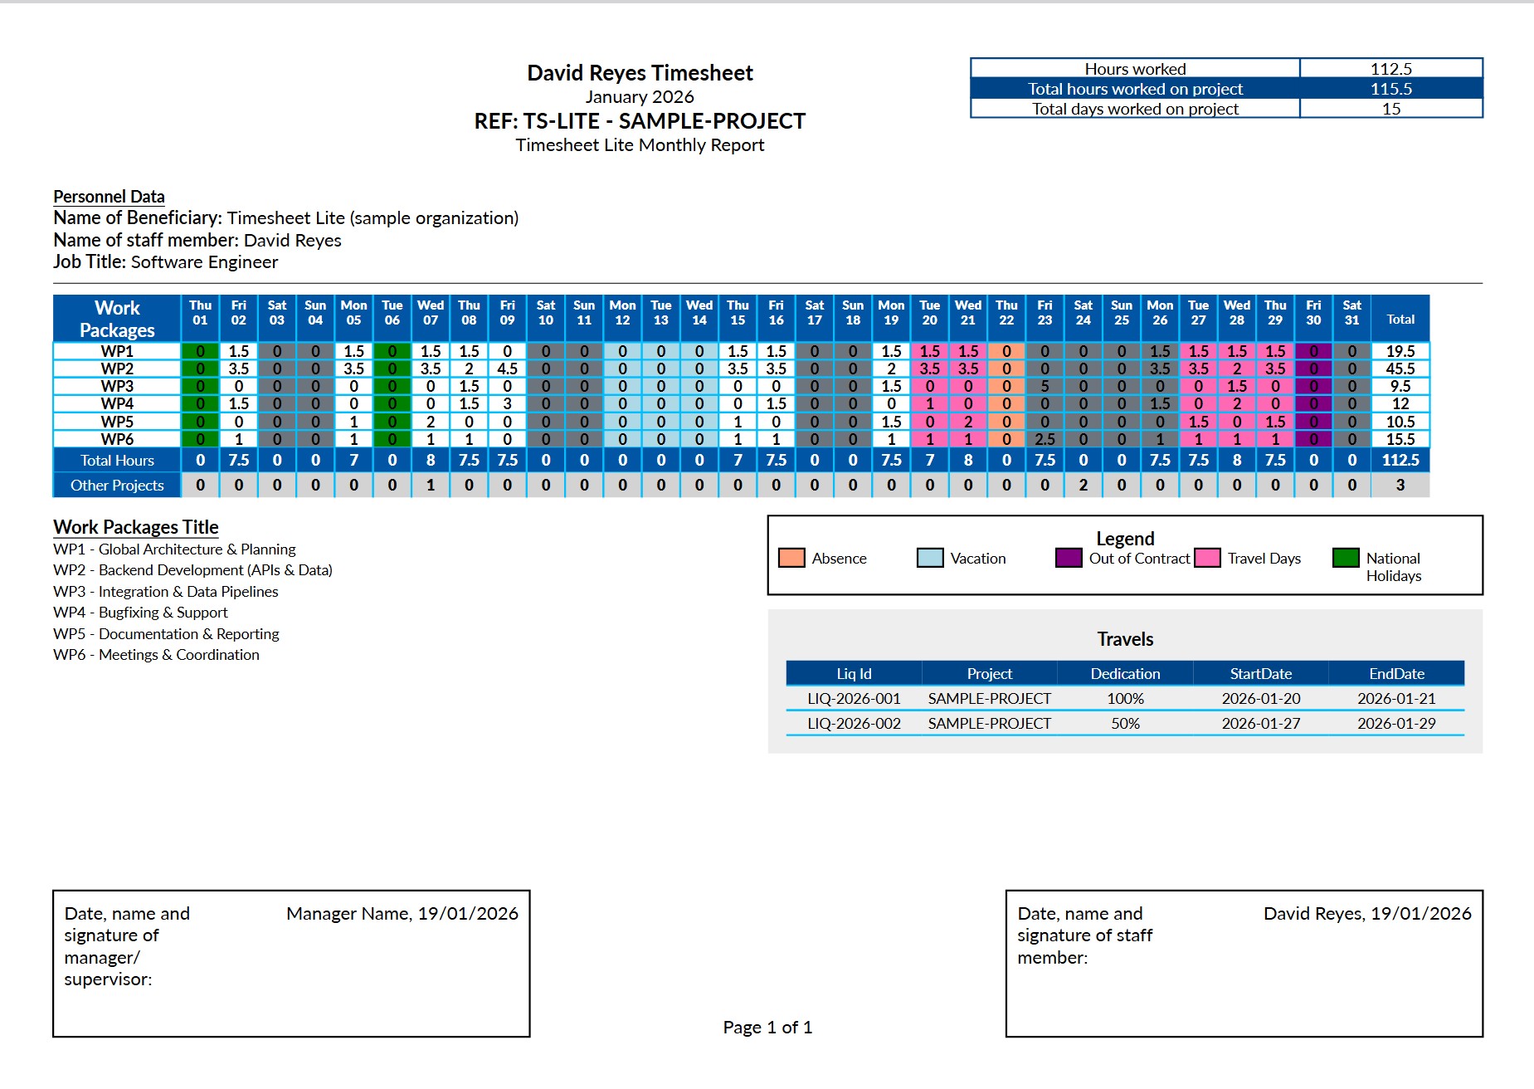Click the purple Out of Contract swatch

1069,558
